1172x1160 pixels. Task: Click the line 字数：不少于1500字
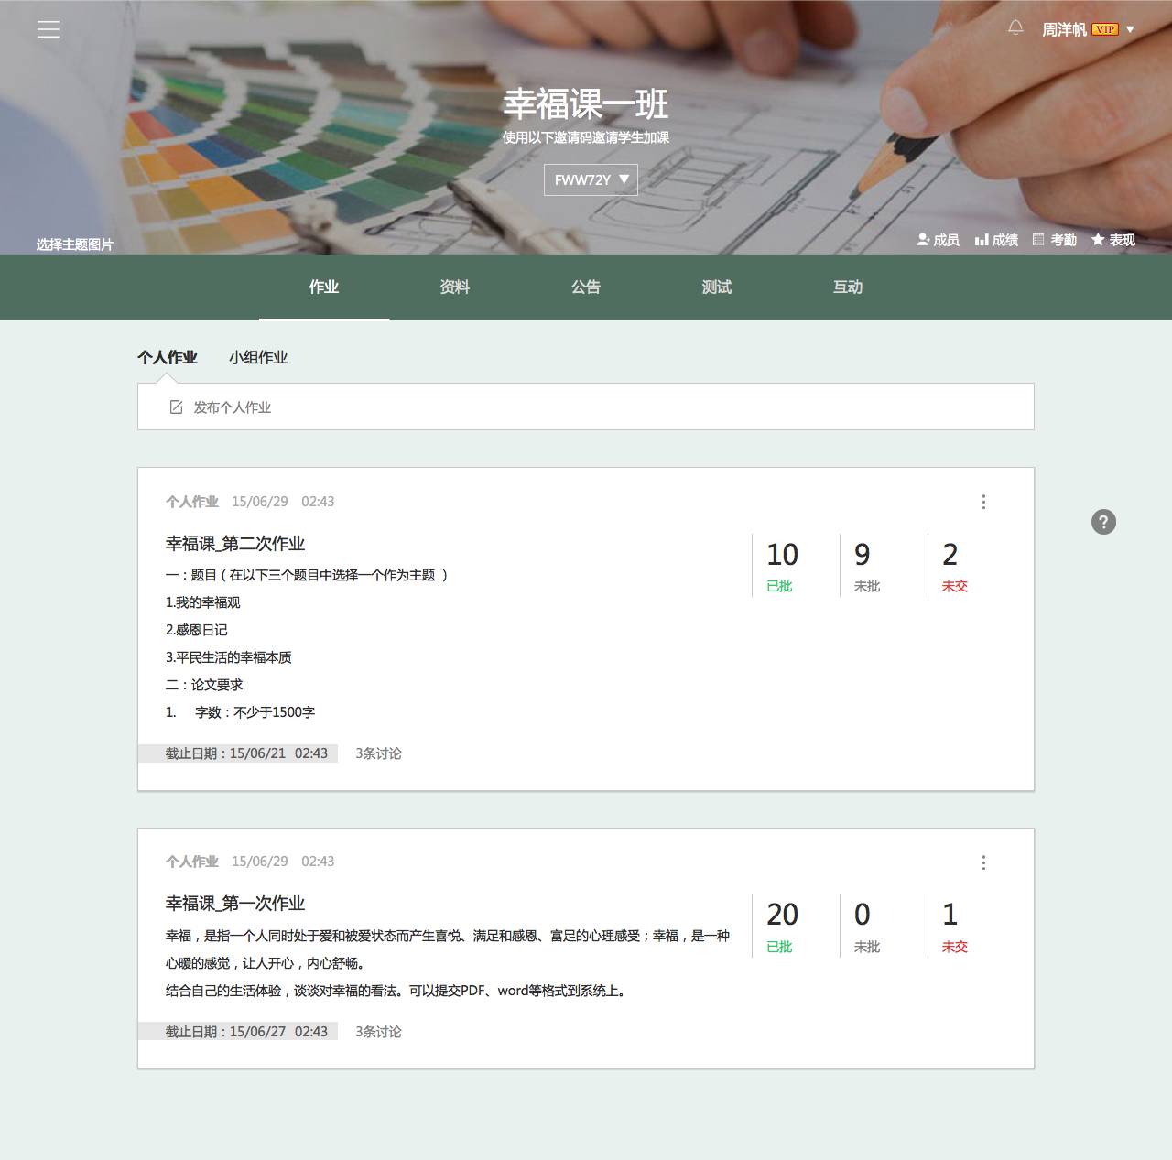(255, 712)
